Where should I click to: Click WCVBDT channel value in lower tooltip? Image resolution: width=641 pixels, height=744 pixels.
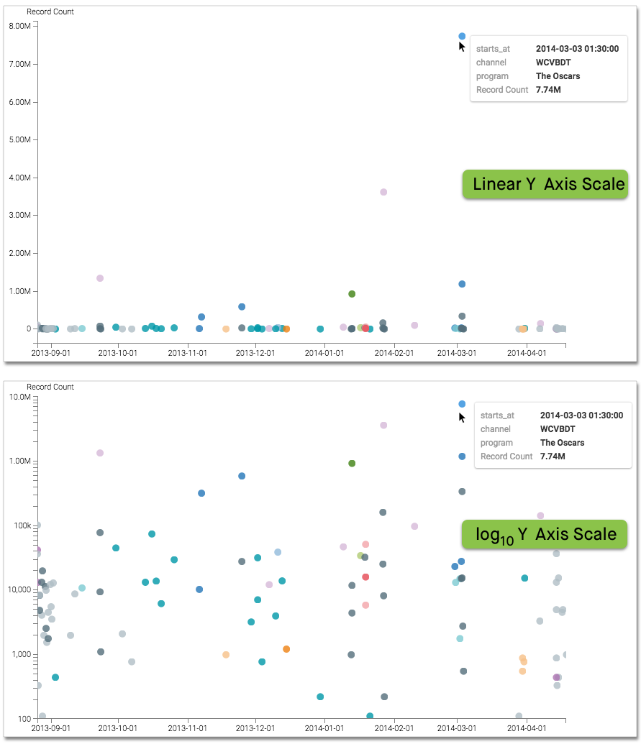pyautogui.click(x=557, y=429)
